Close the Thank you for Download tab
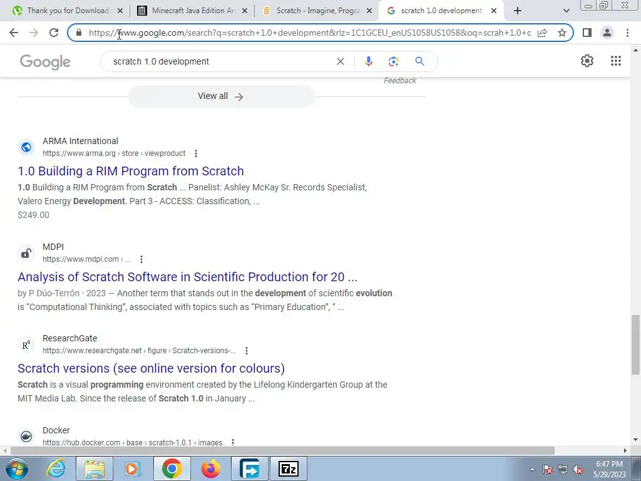 tap(120, 11)
